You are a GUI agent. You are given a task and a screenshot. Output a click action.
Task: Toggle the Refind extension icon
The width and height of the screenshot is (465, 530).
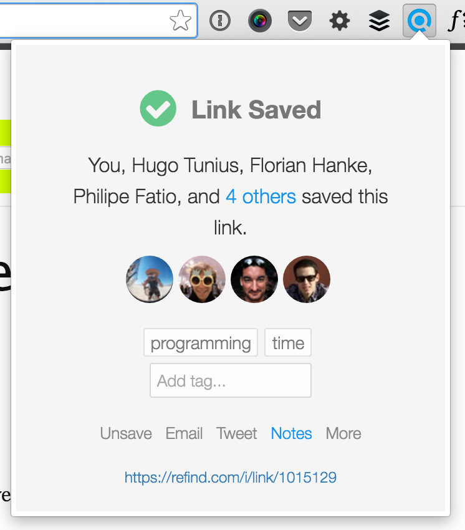pos(419,21)
